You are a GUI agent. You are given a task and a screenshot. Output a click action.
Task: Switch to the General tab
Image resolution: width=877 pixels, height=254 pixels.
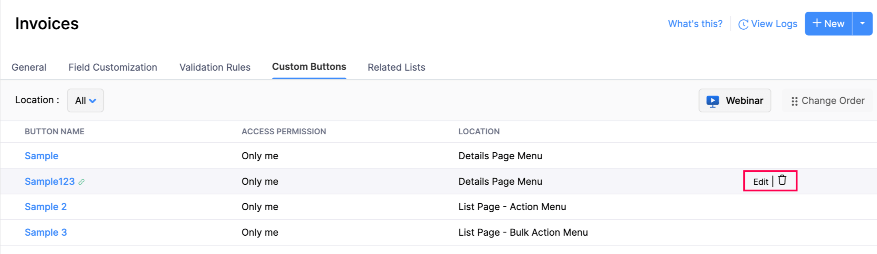click(x=29, y=67)
